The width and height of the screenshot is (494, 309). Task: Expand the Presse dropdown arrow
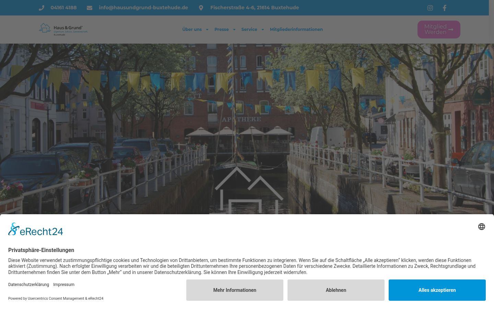(234, 30)
